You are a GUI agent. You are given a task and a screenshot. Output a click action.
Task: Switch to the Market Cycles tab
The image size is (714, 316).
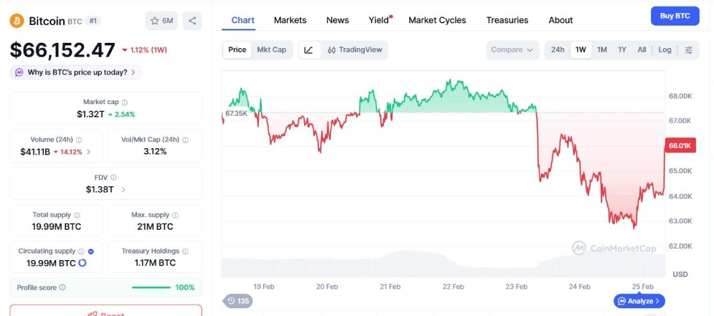(x=437, y=20)
